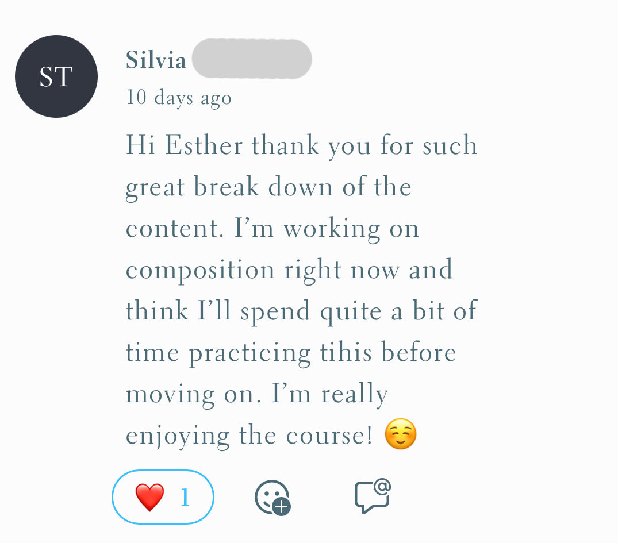The image size is (618, 543).
Task: Click the word "content." in the comment
Action: coord(174,229)
